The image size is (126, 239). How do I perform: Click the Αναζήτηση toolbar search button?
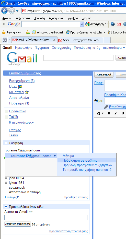(x=95, y=24)
